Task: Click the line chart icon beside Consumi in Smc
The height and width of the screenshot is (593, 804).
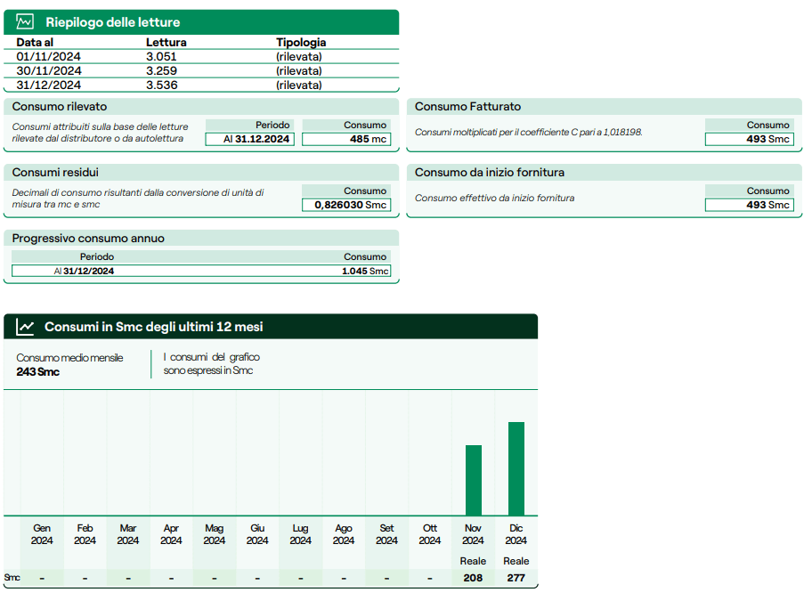Action: 25,327
